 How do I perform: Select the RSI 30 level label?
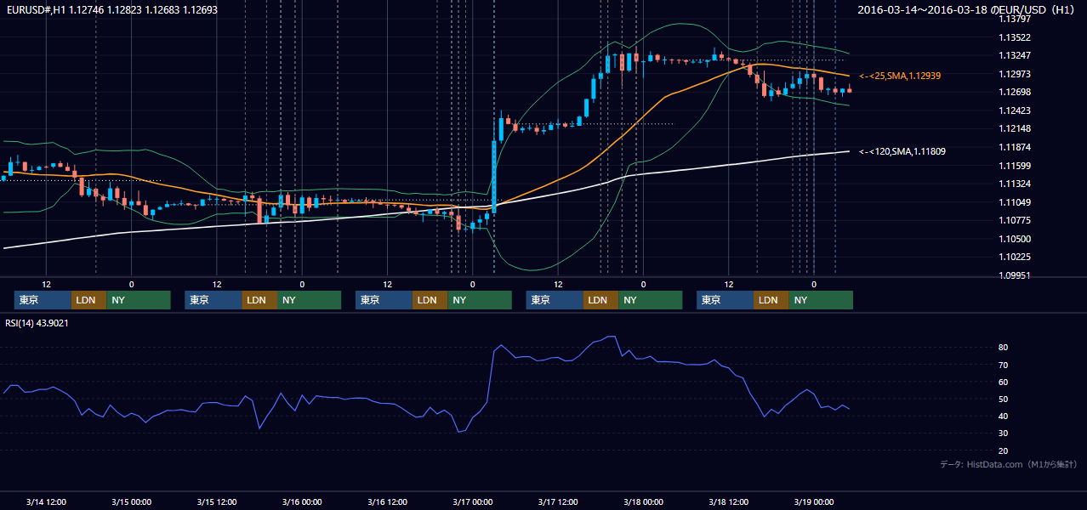[1004, 433]
